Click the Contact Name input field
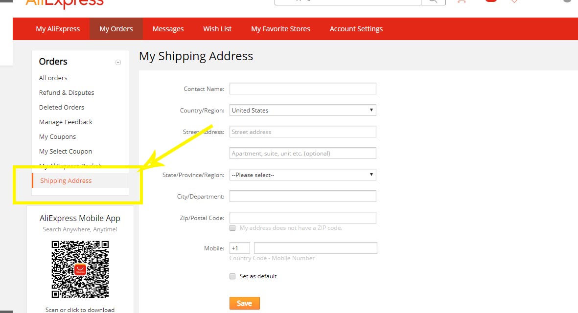This screenshot has width=578, height=313. (302, 89)
